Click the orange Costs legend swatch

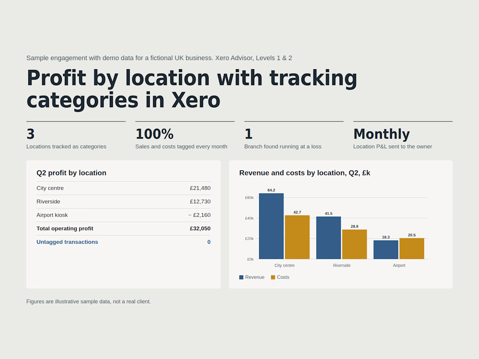pyautogui.click(x=273, y=277)
